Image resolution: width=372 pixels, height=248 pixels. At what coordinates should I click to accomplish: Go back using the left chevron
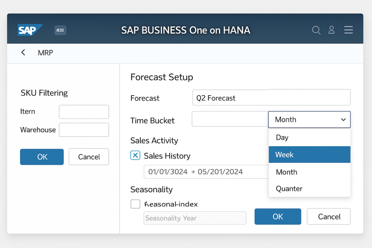(23, 53)
